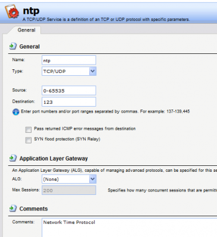Select the TCP/UDP Type combo box

click(69, 71)
